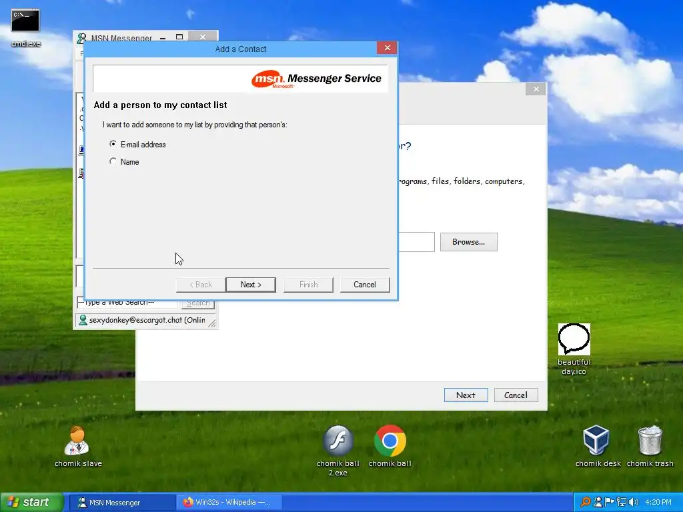The width and height of the screenshot is (683, 512).
Task: Close the Add a Contact dialog
Action: point(387,48)
